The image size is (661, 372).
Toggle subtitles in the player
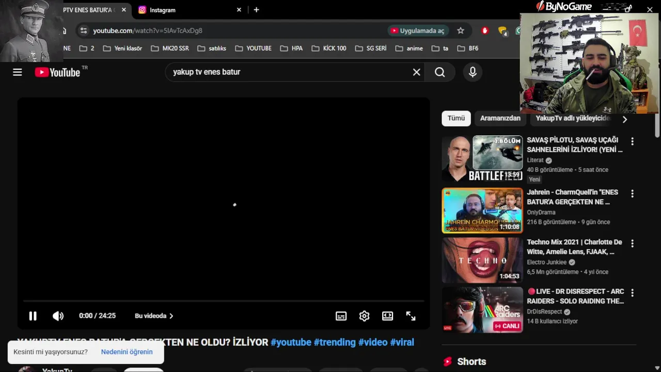coord(341,316)
